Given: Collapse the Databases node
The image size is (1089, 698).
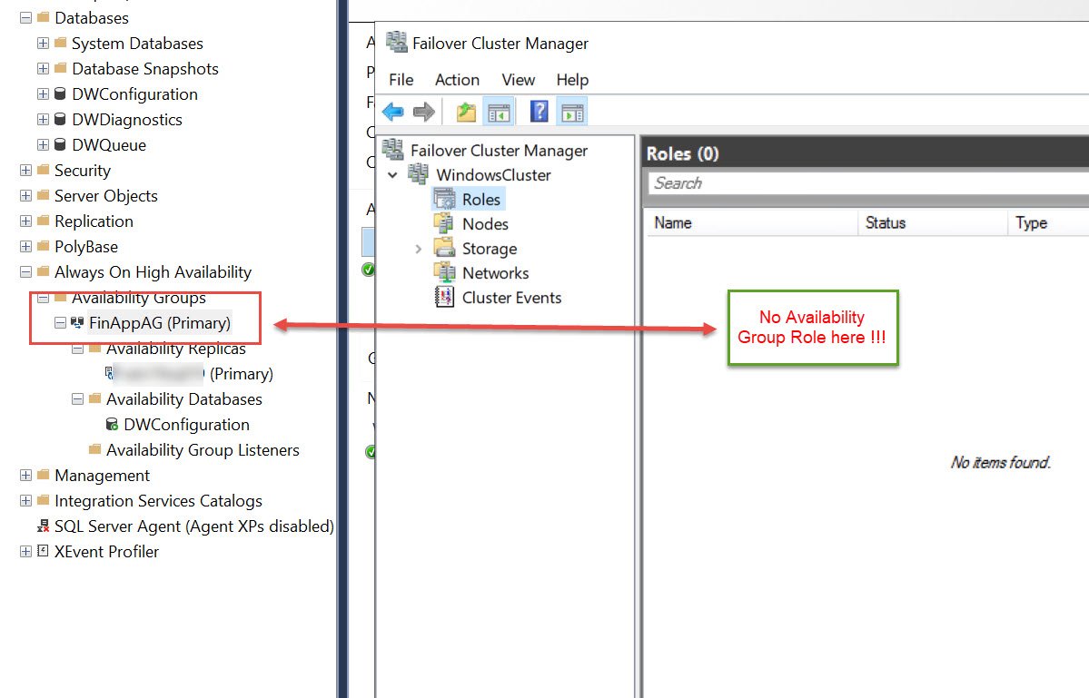Looking at the screenshot, I should pyautogui.click(x=25, y=17).
